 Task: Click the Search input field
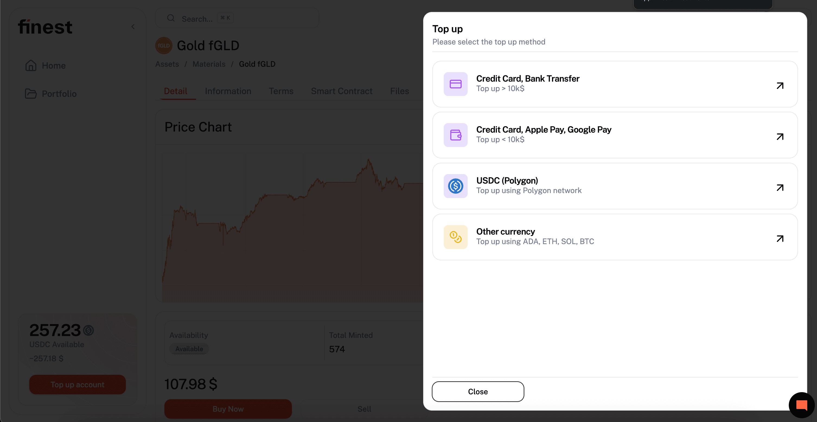237,18
